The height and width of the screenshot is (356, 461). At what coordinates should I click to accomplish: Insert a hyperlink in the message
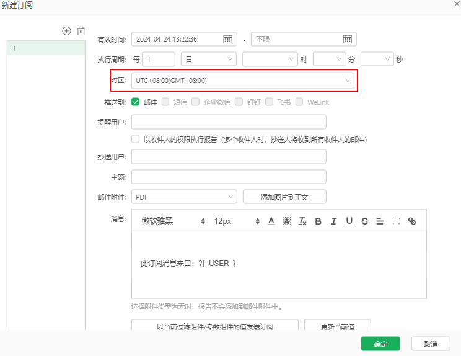click(412, 221)
